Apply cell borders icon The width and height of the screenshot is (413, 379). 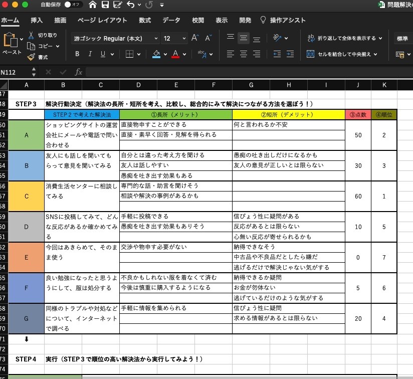click(x=129, y=54)
